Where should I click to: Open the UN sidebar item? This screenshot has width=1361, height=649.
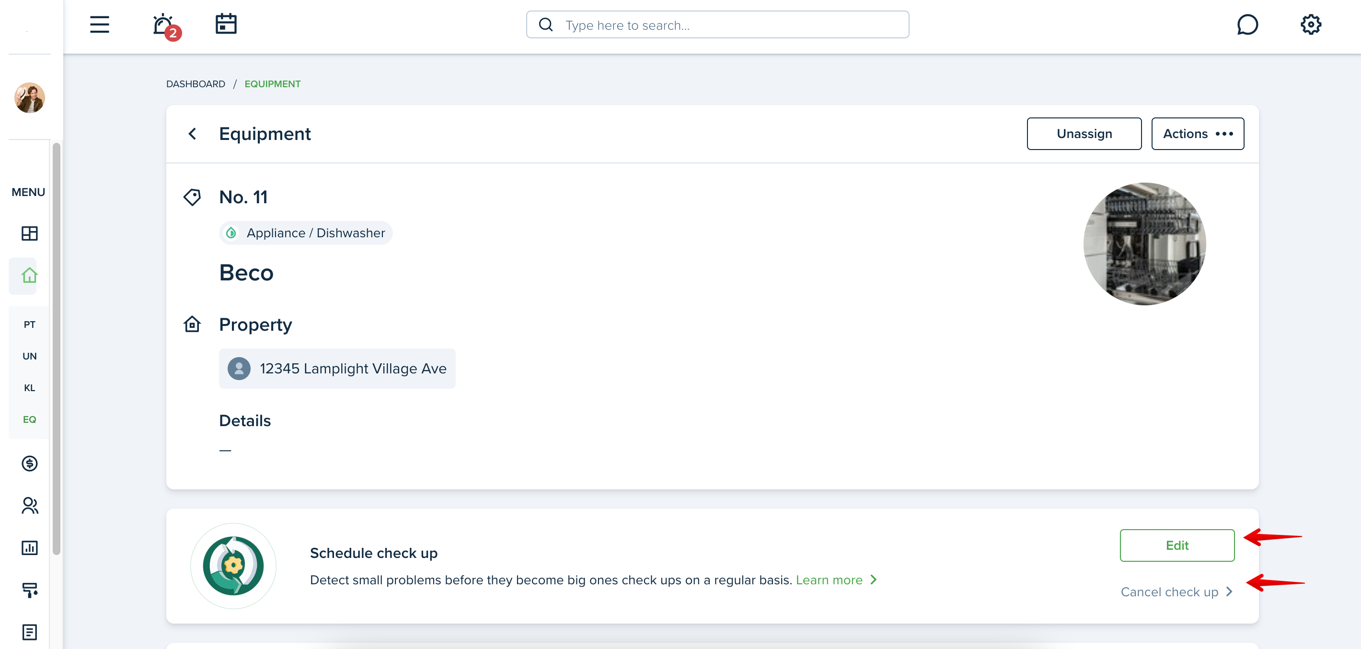pos(30,356)
